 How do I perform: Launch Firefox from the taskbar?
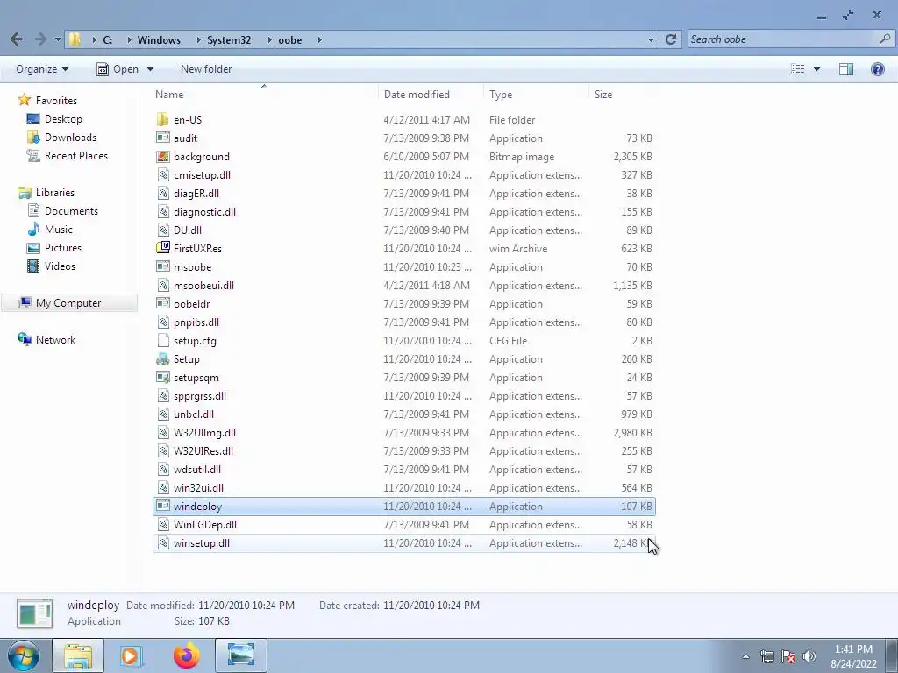pos(187,655)
